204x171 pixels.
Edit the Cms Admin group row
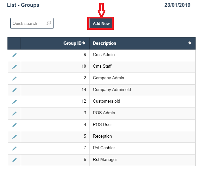pyautogui.click(x=14, y=55)
